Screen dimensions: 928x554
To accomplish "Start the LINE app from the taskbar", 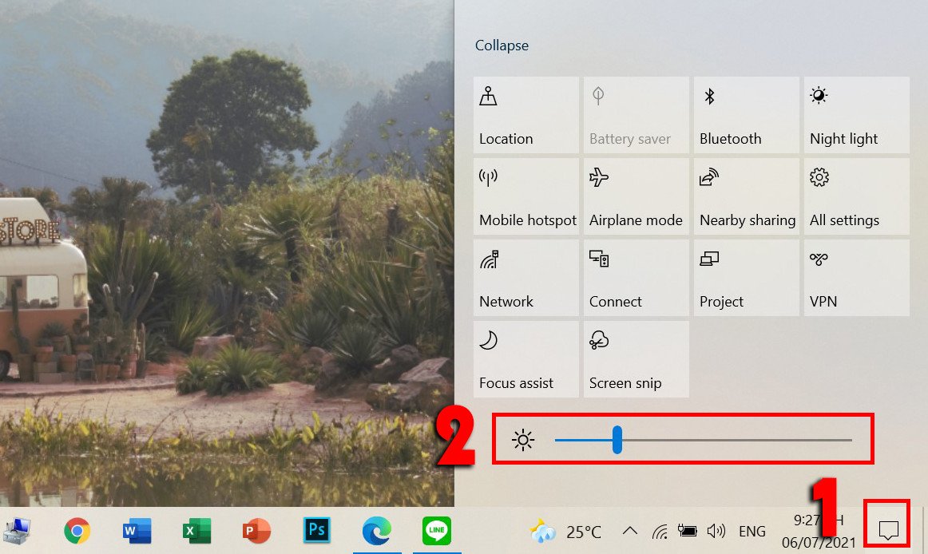I will [x=436, y=529].
